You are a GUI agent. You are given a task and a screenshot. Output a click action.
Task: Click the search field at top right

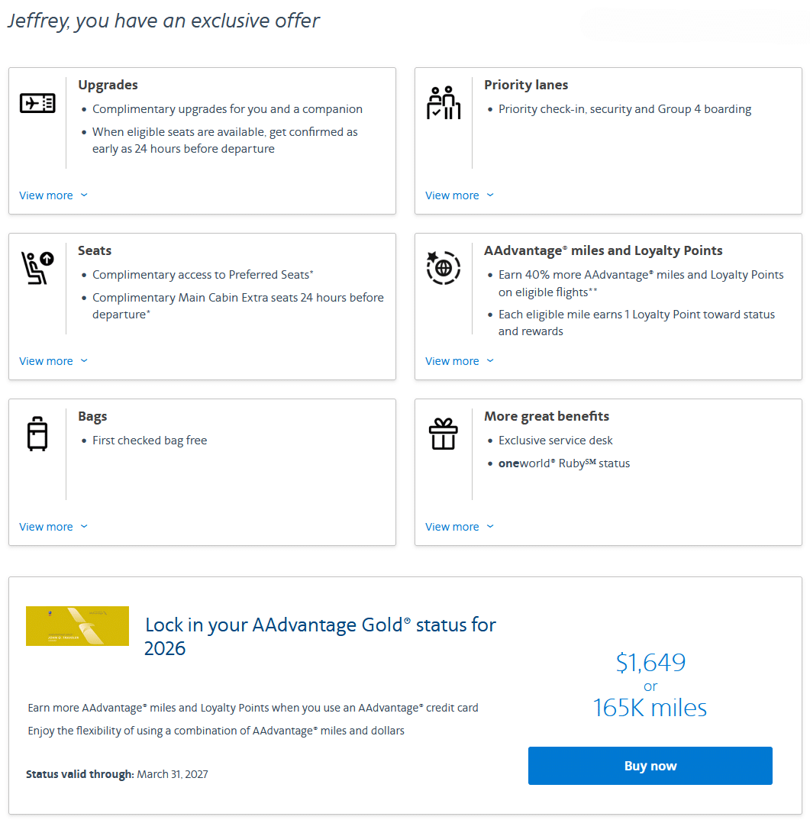(695, 24)
